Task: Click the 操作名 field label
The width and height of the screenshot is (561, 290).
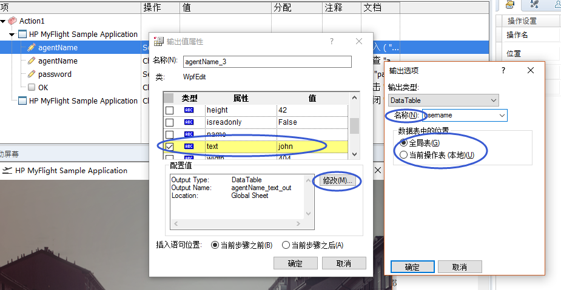Action: point(517,35)
